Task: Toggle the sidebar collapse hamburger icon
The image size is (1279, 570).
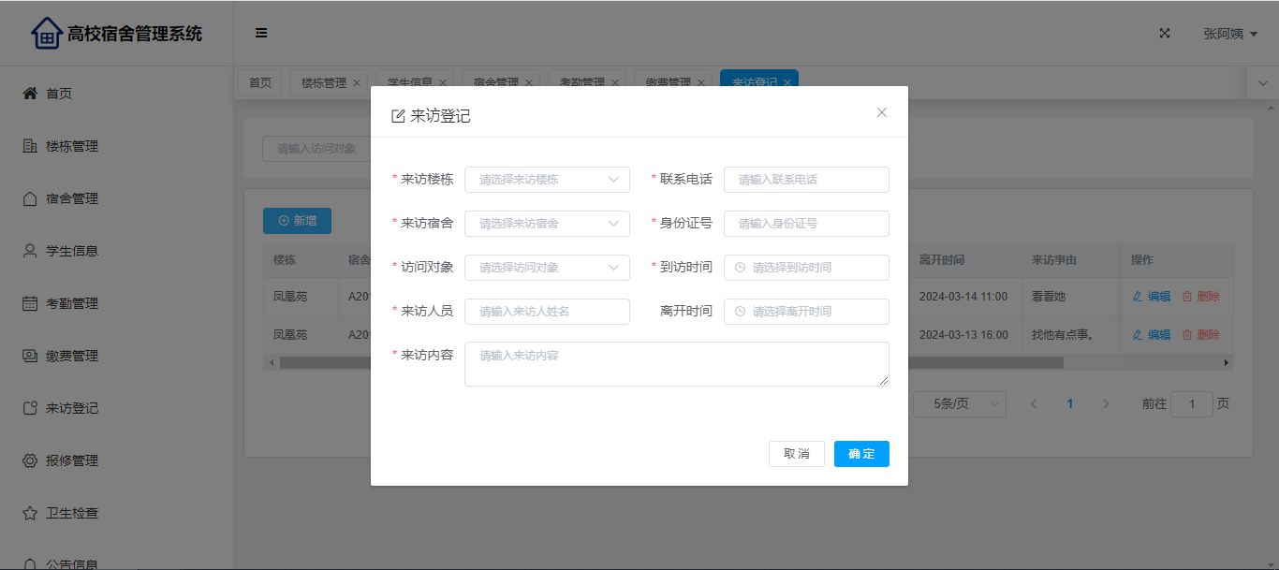Action: [x=261, y=33]
